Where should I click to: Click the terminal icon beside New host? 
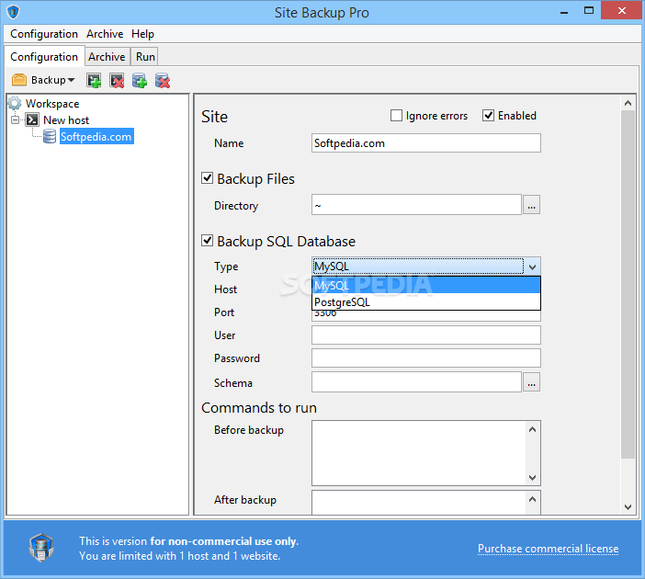click(32, 119)
